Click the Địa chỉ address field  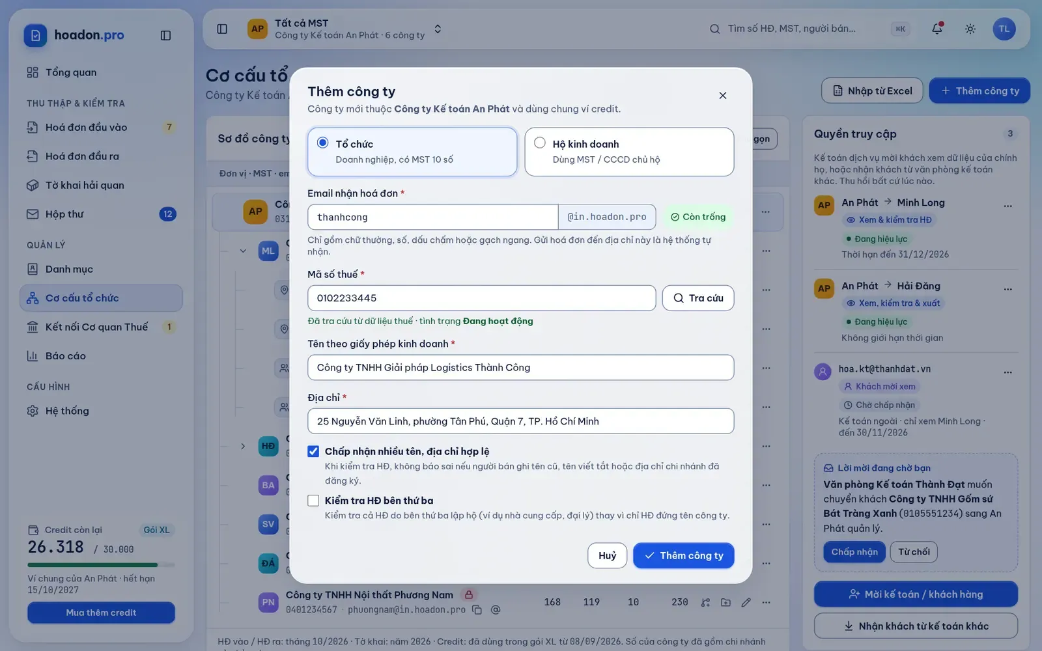(x=520, y=421)
